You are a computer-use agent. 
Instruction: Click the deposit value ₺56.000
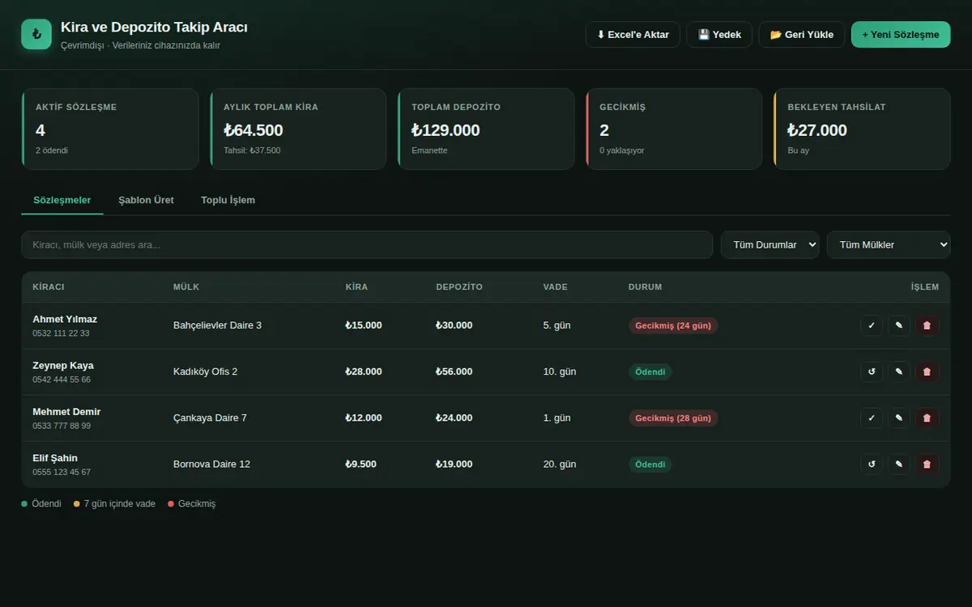454,371
